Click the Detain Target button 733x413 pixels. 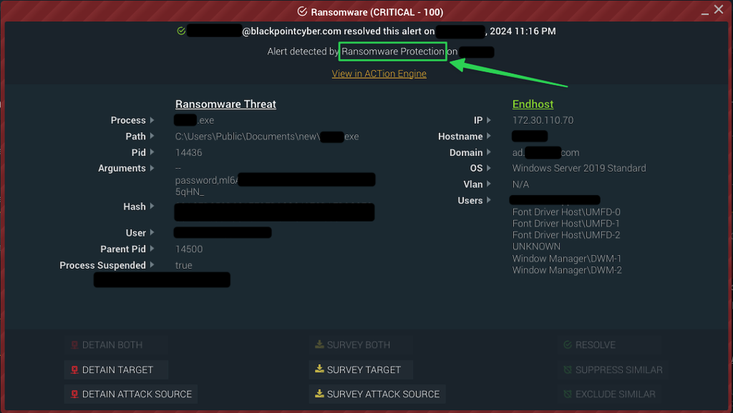coord(116,370)
